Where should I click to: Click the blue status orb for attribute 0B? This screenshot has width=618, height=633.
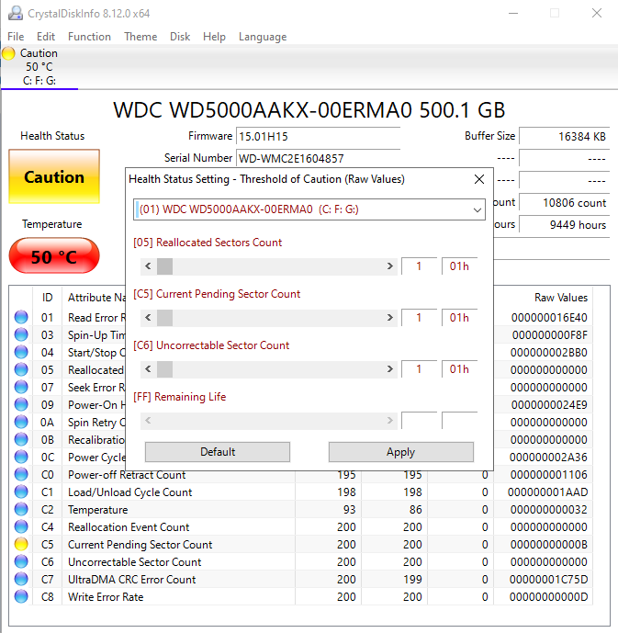click(x=21, y=439)
